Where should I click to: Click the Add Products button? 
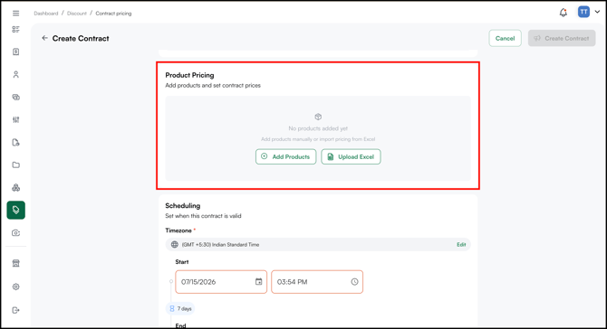pos(285,156)
